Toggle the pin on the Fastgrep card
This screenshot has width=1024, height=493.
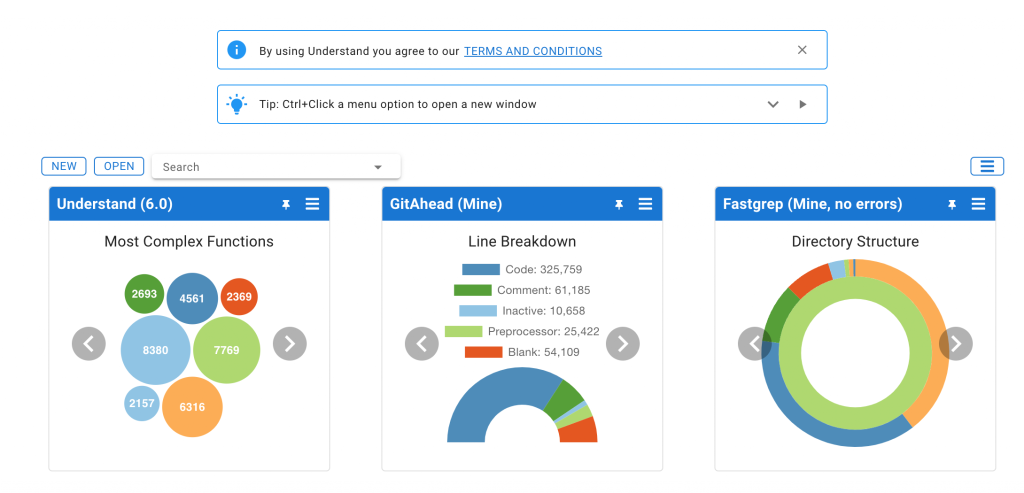click(952, 204)
